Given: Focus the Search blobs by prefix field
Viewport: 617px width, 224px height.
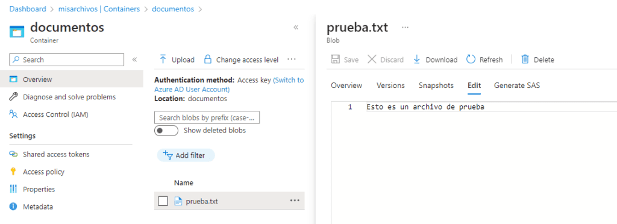Looking at the screenshot, I should [207, 117].
